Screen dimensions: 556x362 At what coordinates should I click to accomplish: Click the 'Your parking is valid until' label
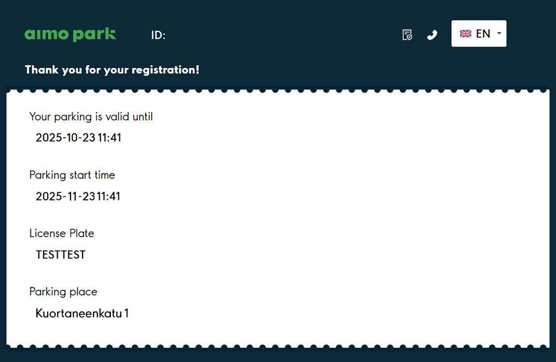pos(91,117)
